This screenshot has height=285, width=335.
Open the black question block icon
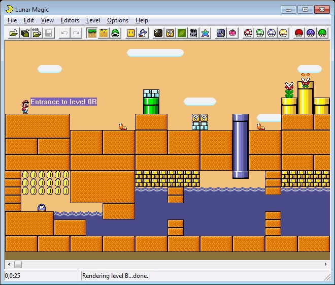coord(158,33)
